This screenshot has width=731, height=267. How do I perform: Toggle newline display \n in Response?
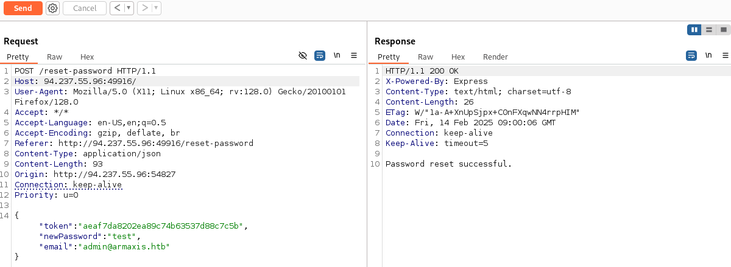point(708,56)
